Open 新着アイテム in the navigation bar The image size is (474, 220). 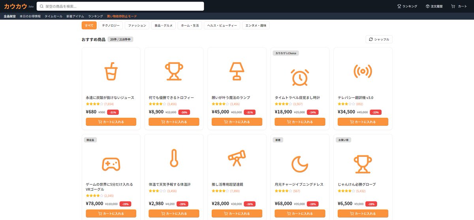[x=75, y=17]
